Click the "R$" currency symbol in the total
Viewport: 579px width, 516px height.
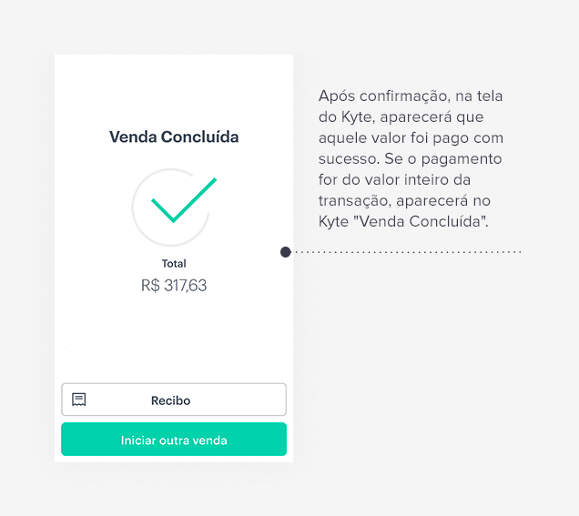pyautogui.click(x=150, y=286)
